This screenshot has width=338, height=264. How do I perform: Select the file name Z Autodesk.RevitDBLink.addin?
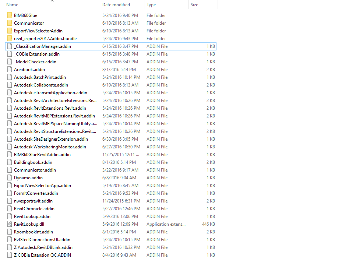pos(43,247)
